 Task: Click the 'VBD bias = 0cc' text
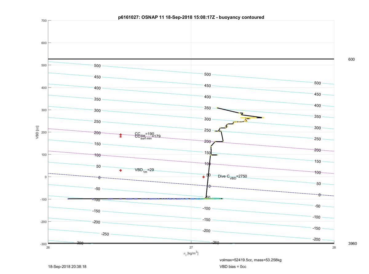233,267
